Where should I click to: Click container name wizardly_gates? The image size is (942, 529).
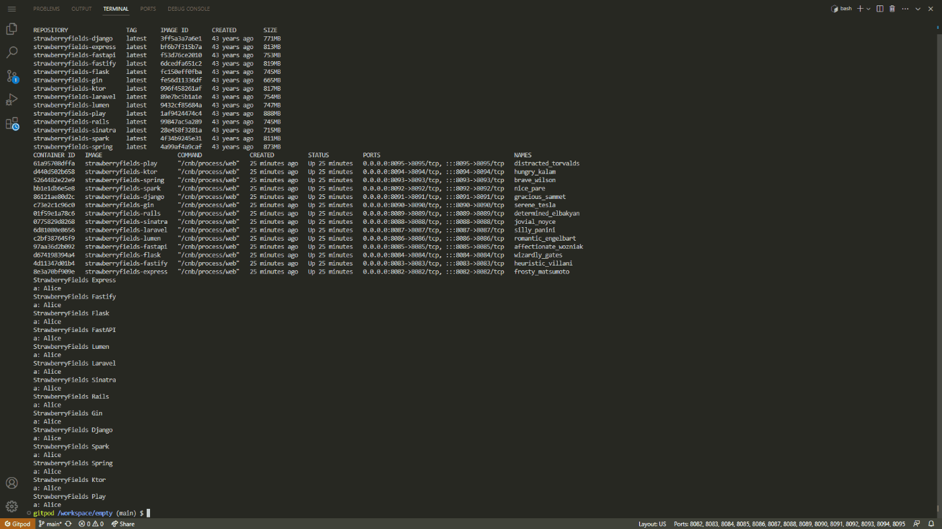tap(538, 255)
